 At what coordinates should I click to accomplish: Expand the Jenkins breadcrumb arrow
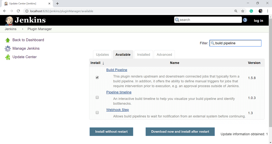coord(23,29)
